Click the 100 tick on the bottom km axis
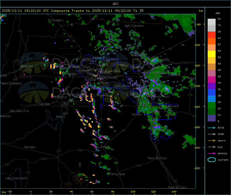 [x=133, y=191]
